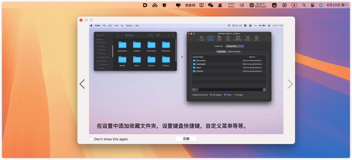The image size is (352, 160).
Task: Toggle the File dialogs checkbox
Action: 211,95
